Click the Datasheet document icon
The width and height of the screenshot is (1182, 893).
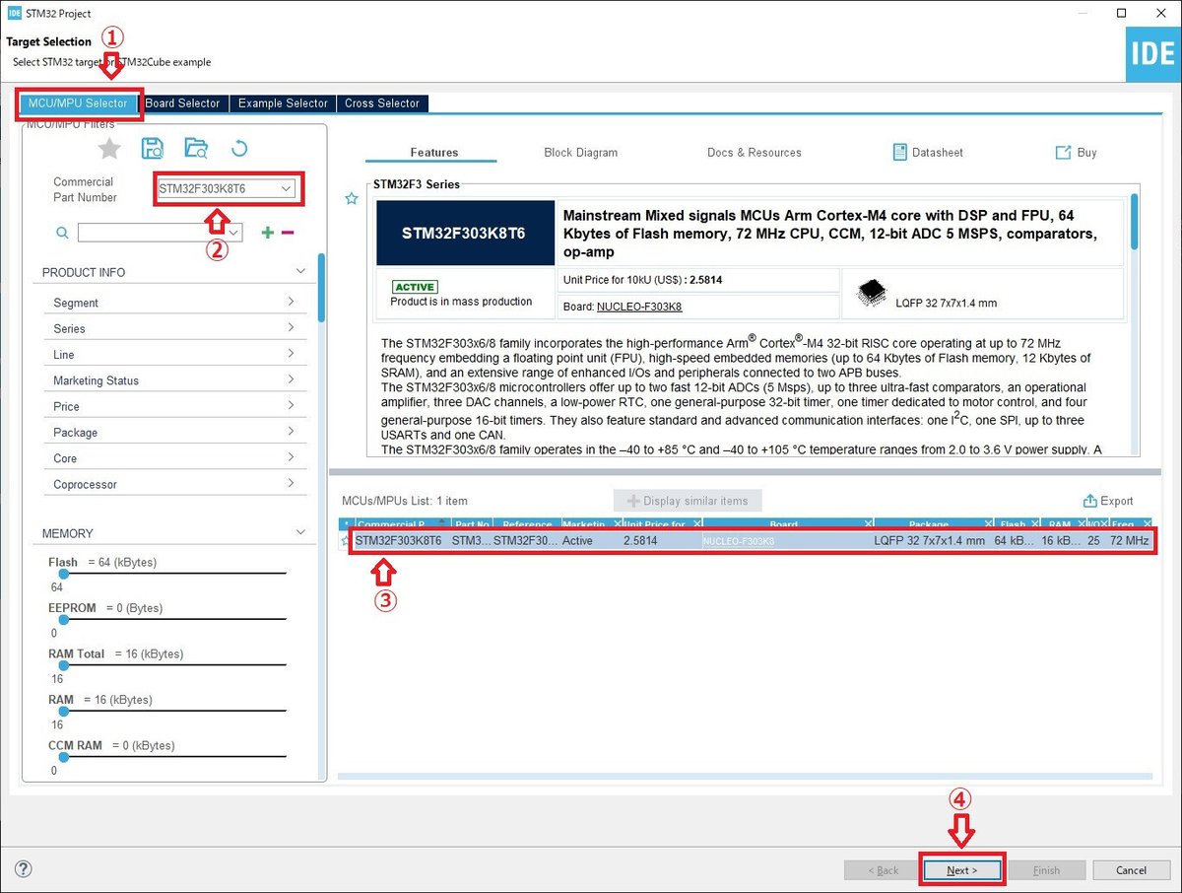click(x=899, y=153)
